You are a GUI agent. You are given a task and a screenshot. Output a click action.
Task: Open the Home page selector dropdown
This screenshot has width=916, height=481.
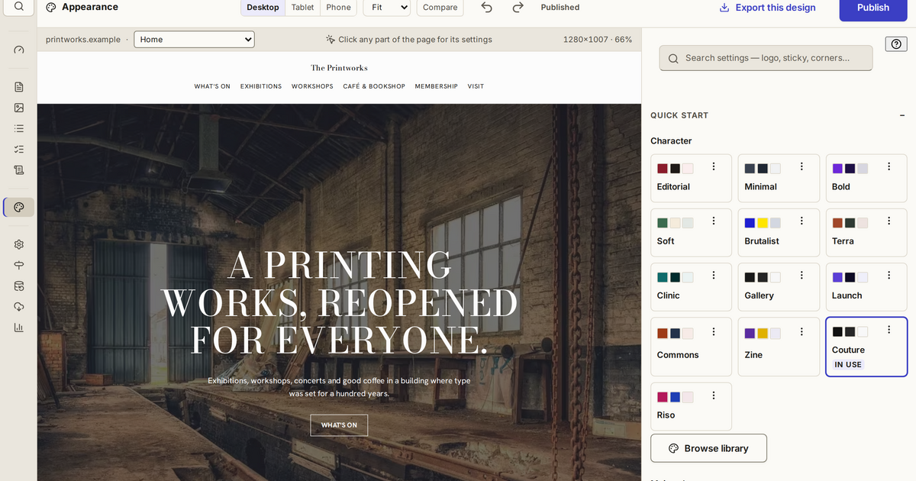pyautogui.click(x=194, y=39)
